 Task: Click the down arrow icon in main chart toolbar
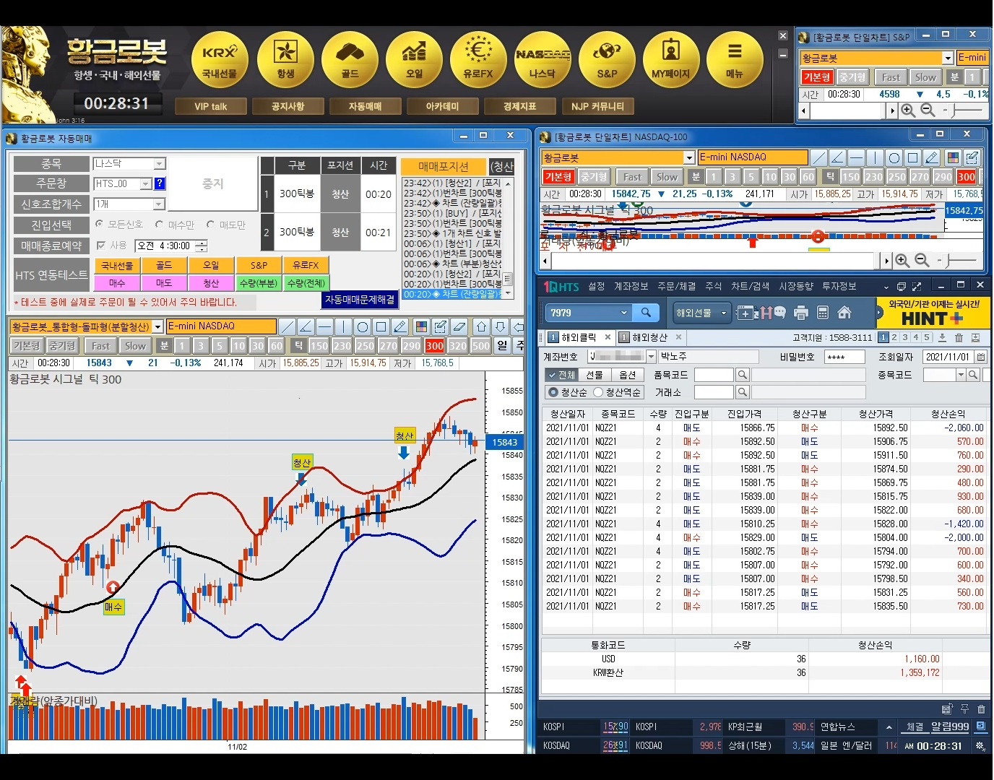[501, 326]
